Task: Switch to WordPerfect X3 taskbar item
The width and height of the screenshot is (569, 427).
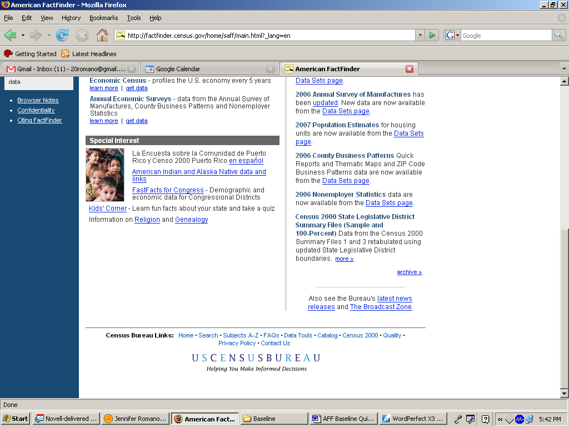Action: pyautogui.click(x=413, y=419)
